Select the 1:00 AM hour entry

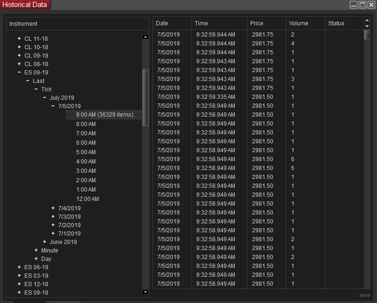86,190
